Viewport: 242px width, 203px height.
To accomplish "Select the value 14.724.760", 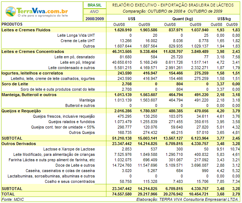I will click(x=122, y=165).
